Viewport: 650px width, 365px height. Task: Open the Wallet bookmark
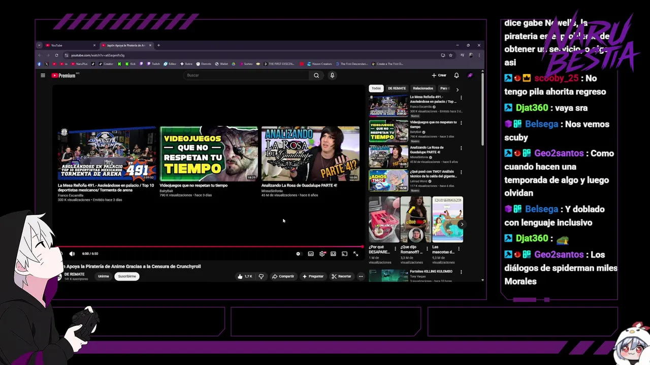[x=221, y=64]
